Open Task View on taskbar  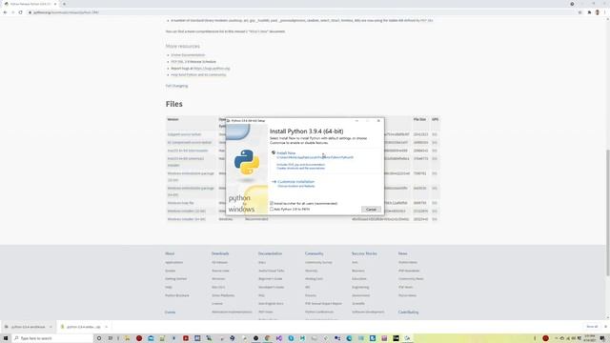[111, 338]
